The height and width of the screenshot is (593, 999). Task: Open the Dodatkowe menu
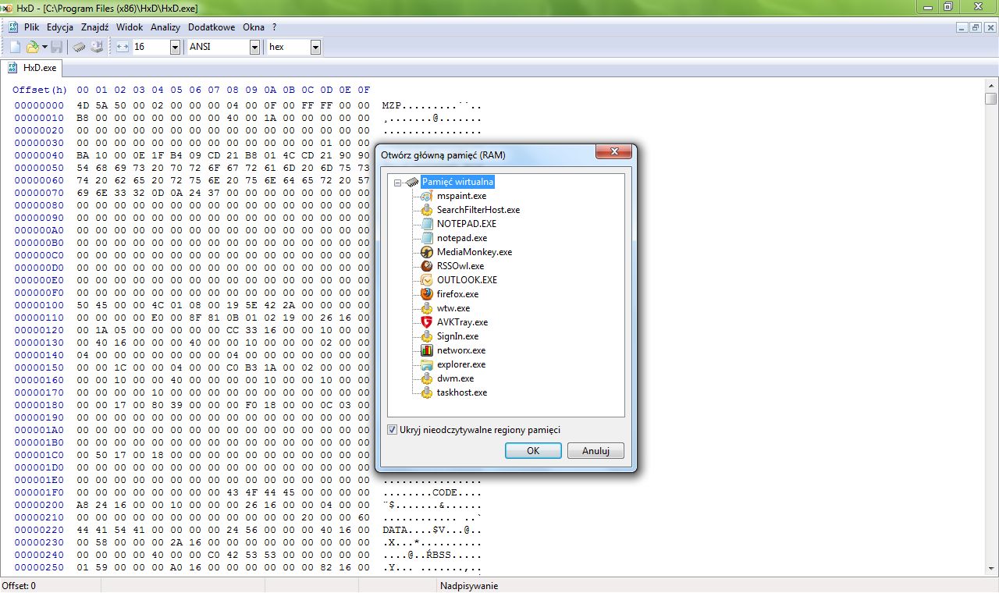pyautogui.click(x=212, y=27)
